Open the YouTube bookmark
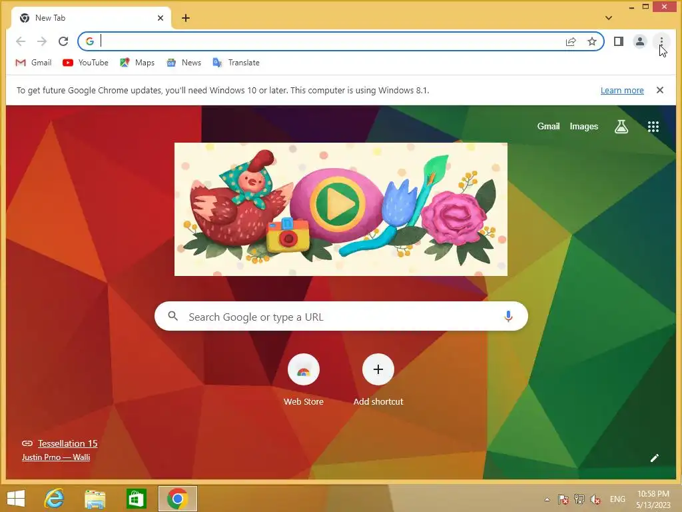 (85, 63)
